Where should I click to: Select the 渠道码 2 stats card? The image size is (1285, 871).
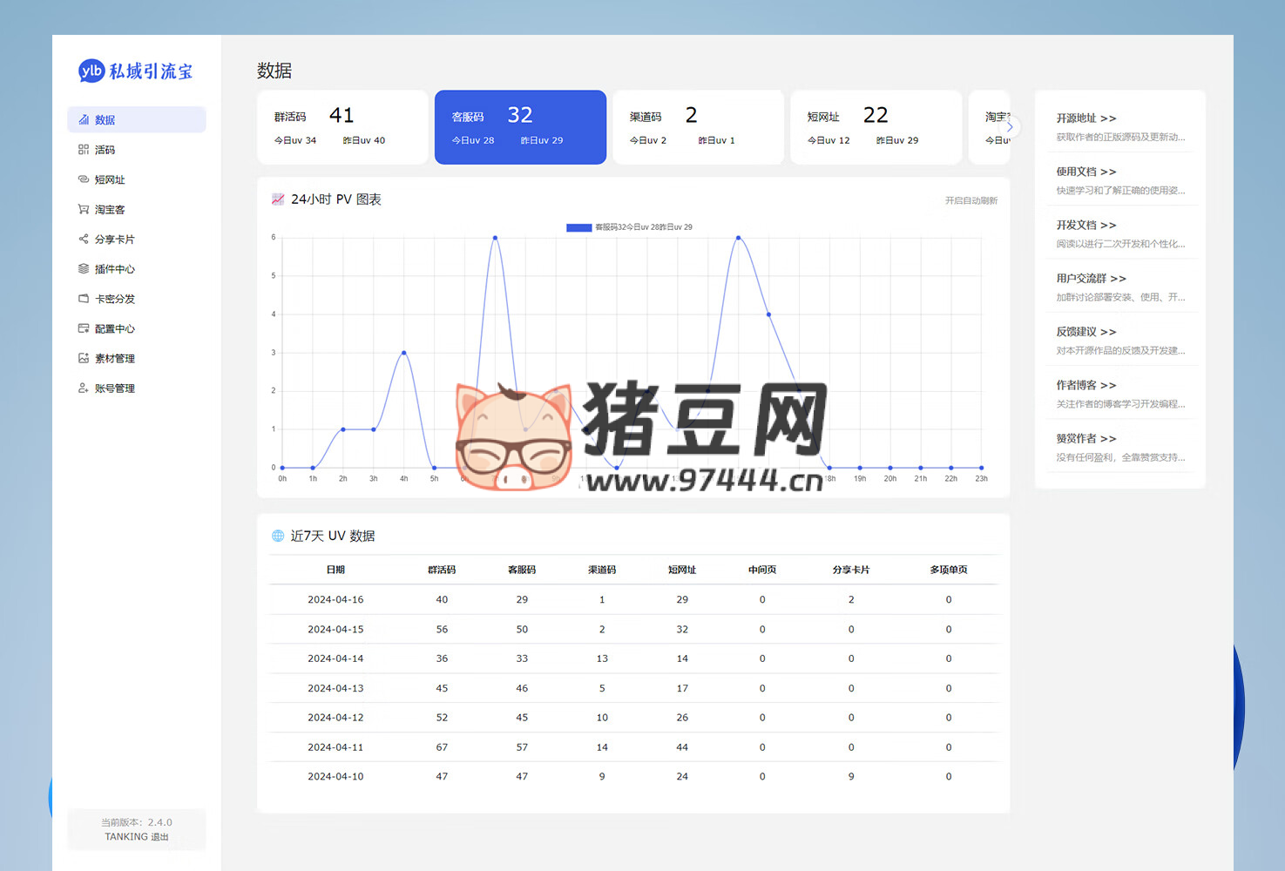(x=698, y=127)
